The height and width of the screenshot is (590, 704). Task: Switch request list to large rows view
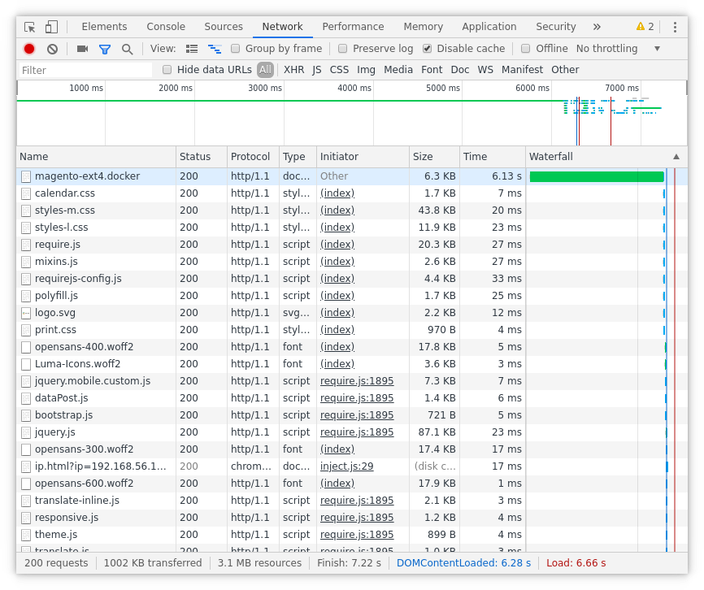pos(193,48)
